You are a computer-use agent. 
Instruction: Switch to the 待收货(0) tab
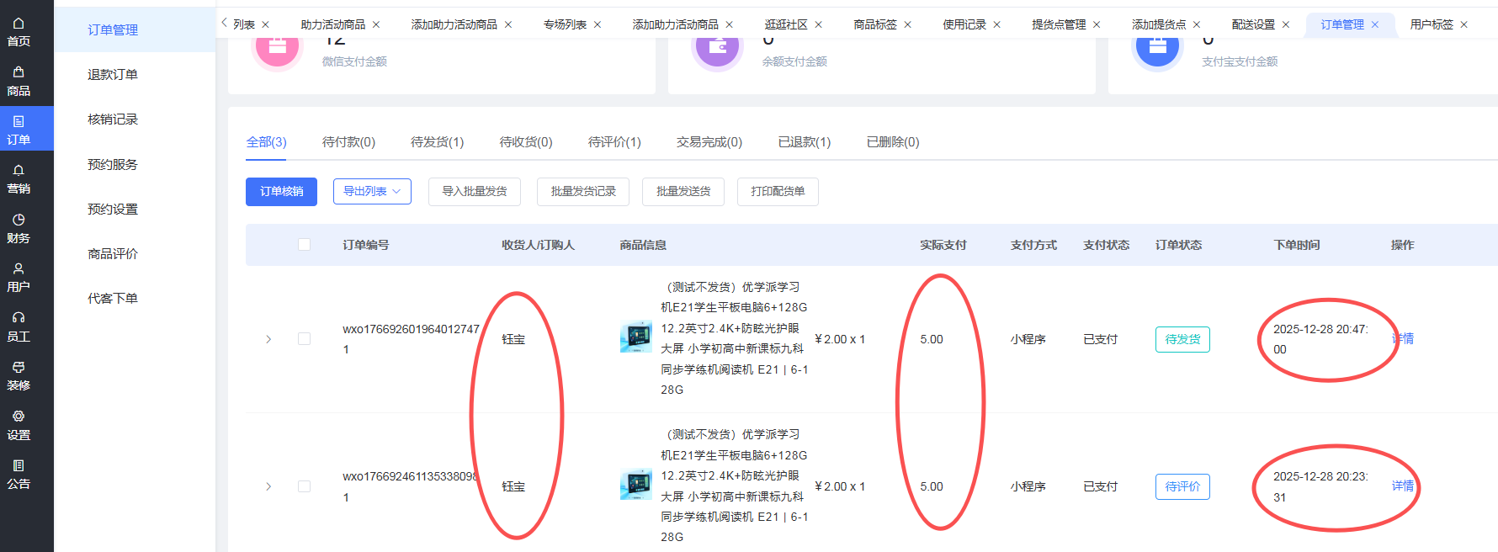click(526, 142)
